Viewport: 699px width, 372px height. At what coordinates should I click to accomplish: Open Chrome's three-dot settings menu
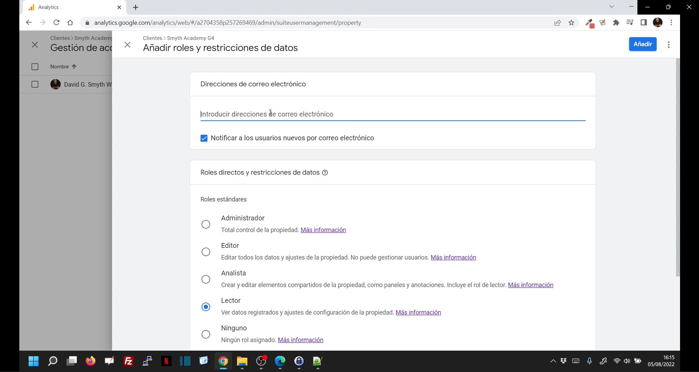pos(671,23)
